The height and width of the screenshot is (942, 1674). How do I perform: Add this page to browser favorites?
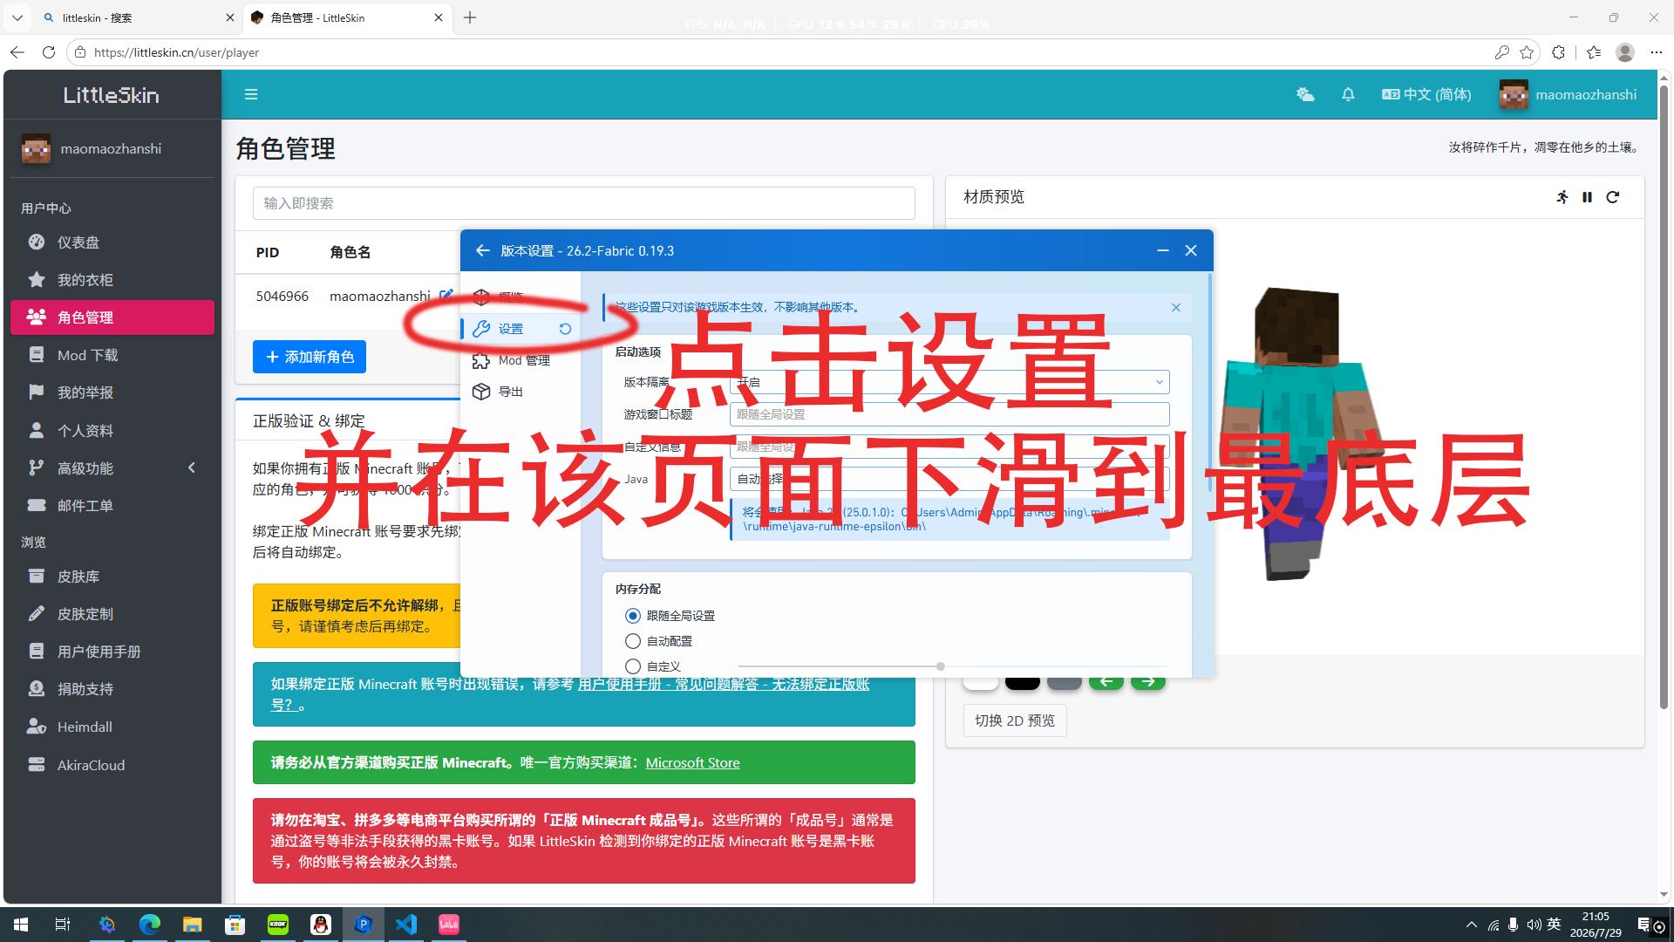[1527, 52]
